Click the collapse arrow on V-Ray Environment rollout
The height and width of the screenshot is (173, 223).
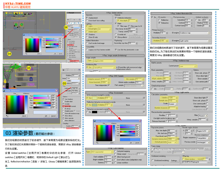[x=86, y=93]
